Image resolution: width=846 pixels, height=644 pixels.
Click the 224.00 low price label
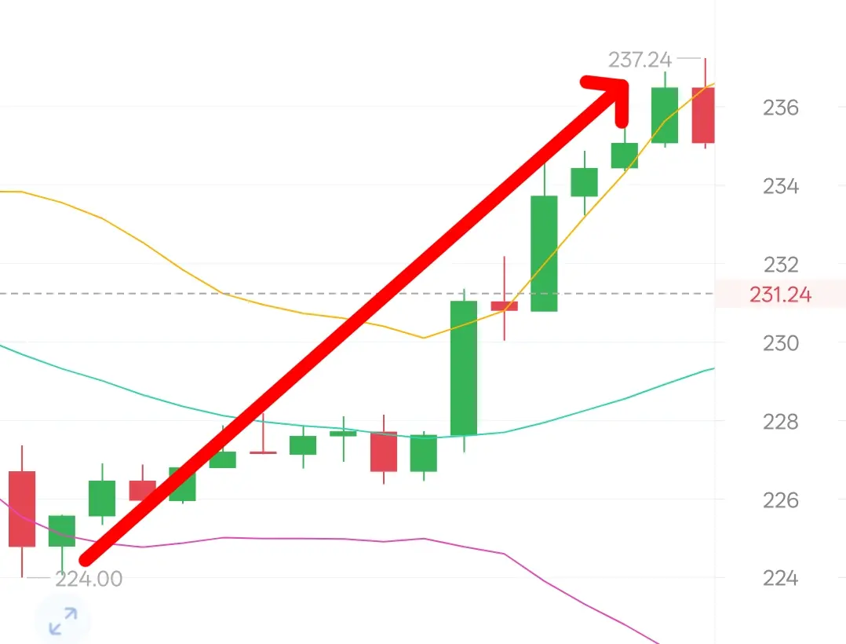coord(89,579)
